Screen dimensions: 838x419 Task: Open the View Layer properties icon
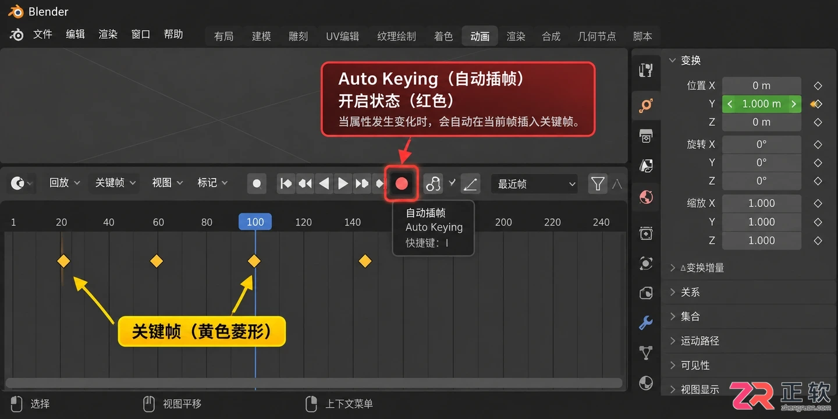pyautogui.click(x=645, y=166)
